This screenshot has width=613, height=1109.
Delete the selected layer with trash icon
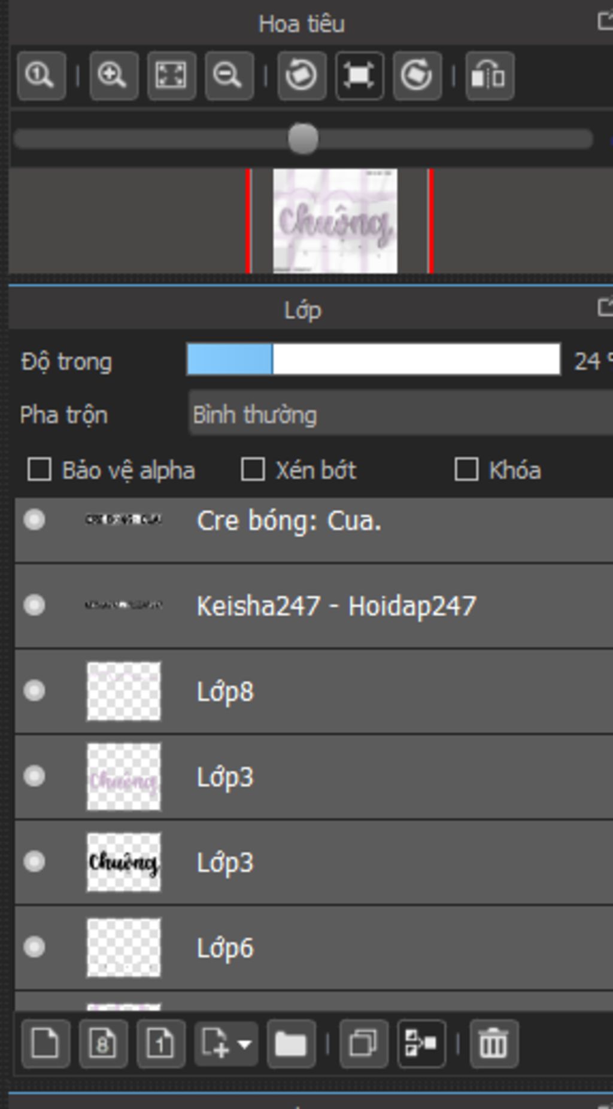493,1044
